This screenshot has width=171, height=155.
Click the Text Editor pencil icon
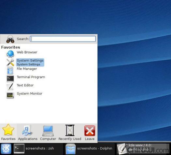click(x=10, y=87)
